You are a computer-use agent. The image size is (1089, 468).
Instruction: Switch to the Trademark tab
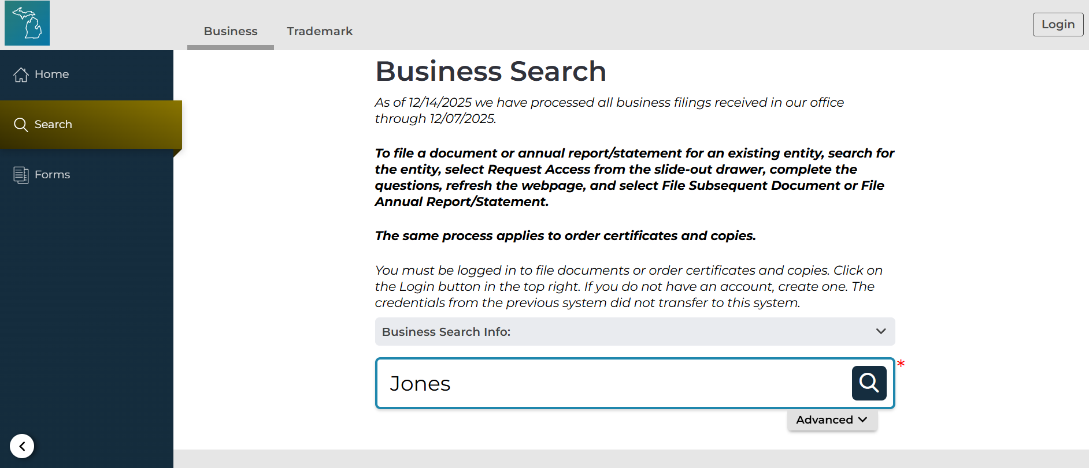click(320, 31)
